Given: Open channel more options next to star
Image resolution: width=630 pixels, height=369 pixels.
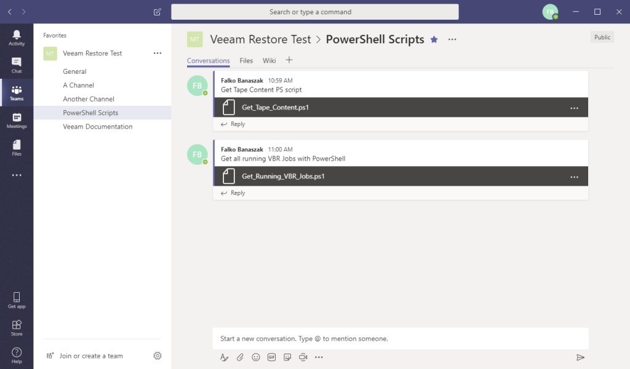Looking at the screenshot, I should 452,39.
